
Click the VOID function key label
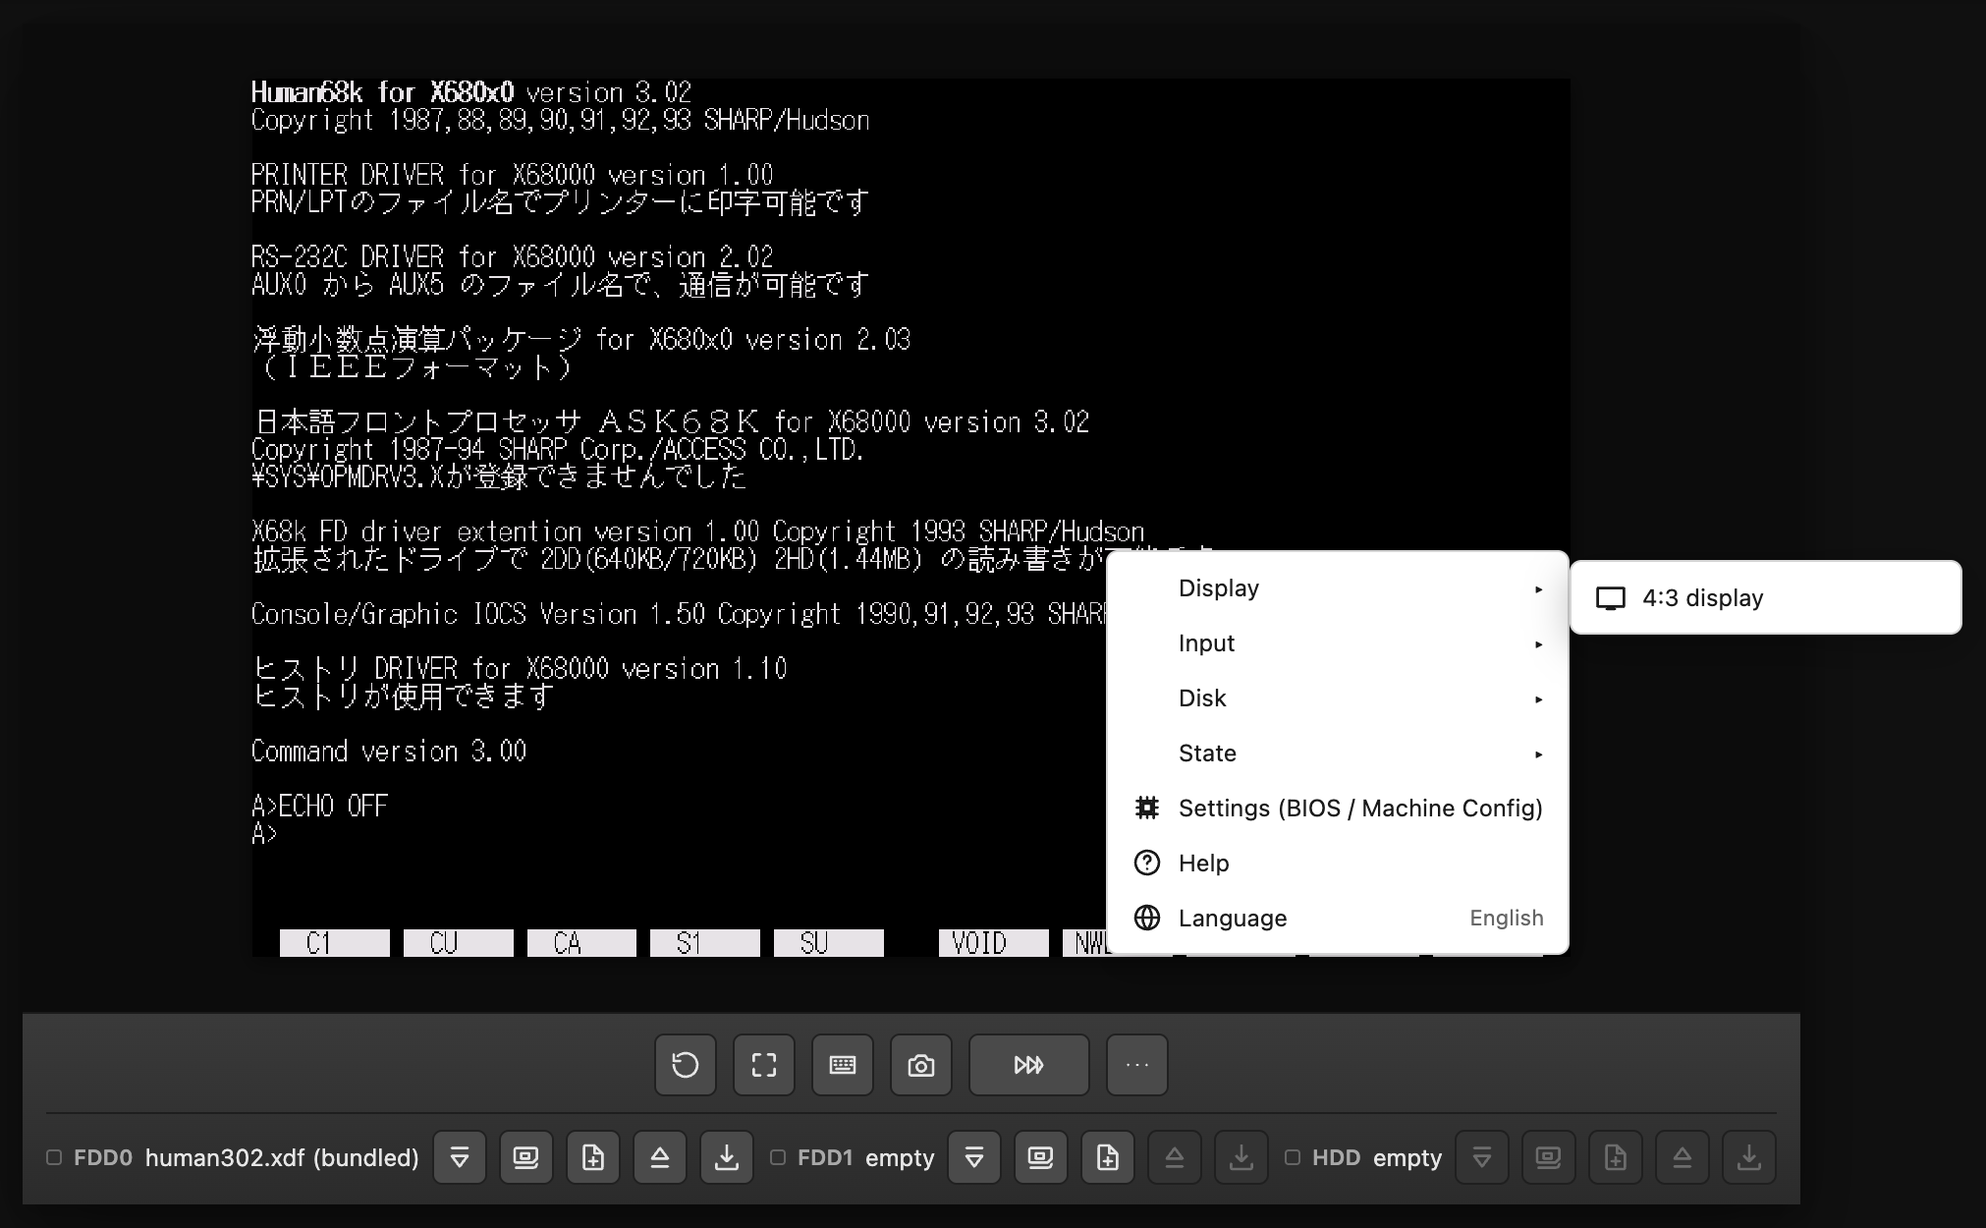click(993, 943)
